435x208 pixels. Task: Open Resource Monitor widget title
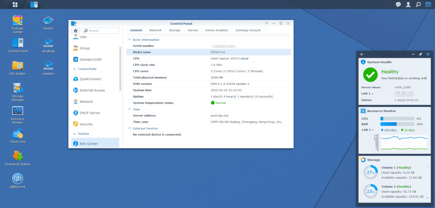coord(381,111)
